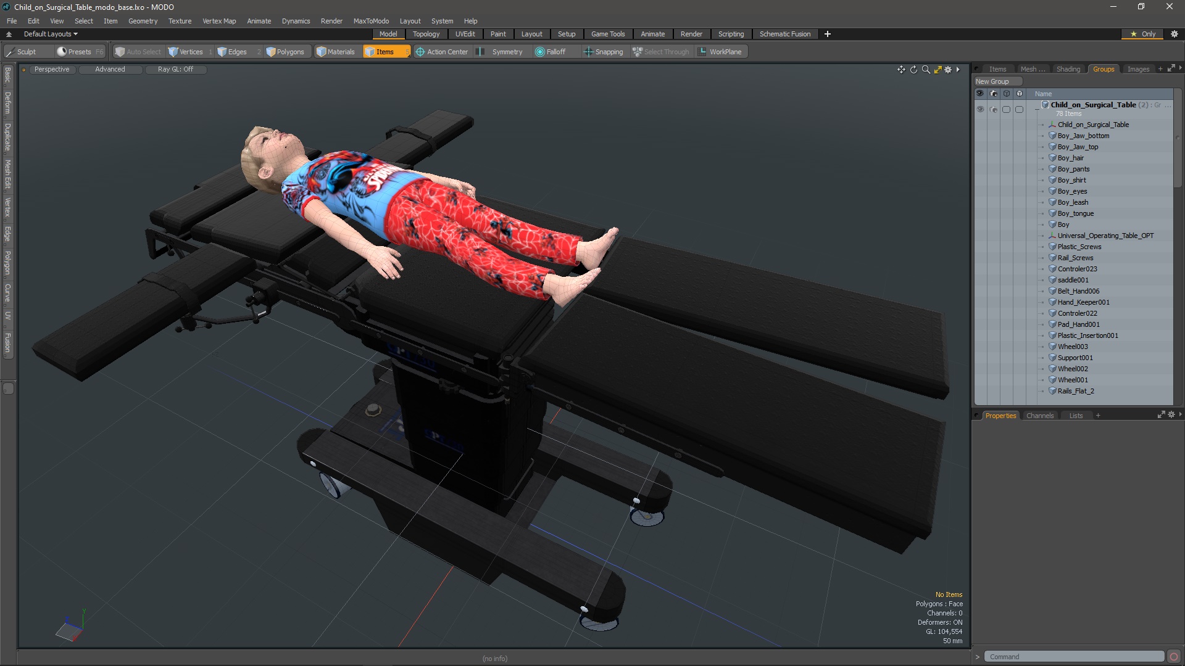Add a new layout tab with plus
1185x666 pixels.
coord(828,34)
